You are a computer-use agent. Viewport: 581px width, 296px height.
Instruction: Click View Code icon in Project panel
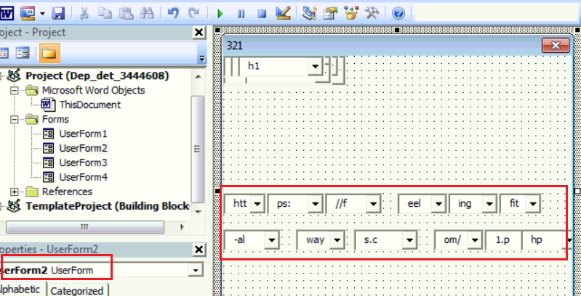point(4,54)
